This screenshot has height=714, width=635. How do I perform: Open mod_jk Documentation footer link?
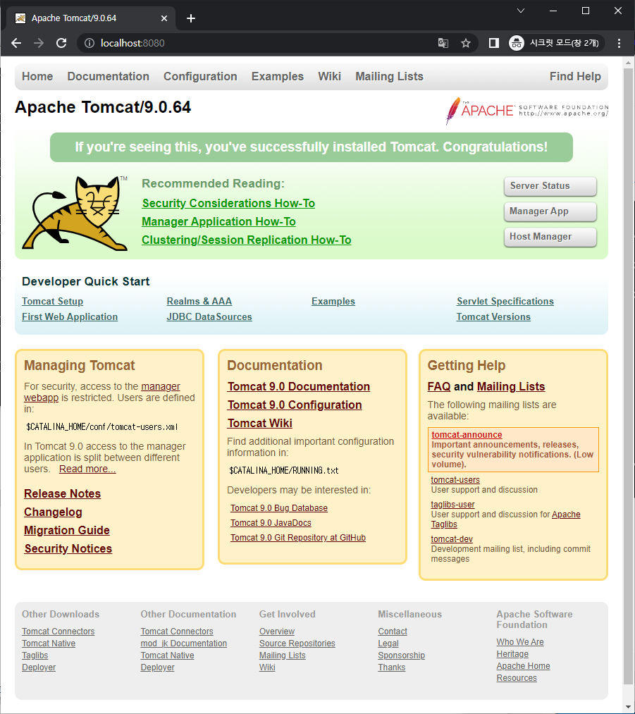click(183, 643)
